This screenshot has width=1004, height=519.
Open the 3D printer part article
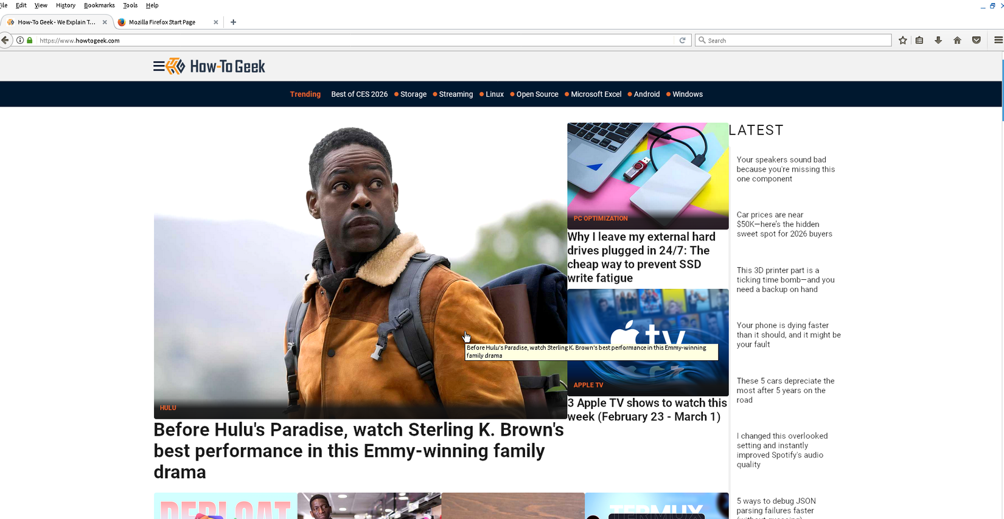click(786, 280)
